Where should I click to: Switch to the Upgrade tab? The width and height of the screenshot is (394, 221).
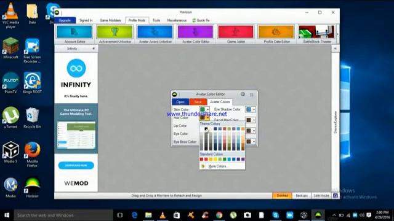65,20
